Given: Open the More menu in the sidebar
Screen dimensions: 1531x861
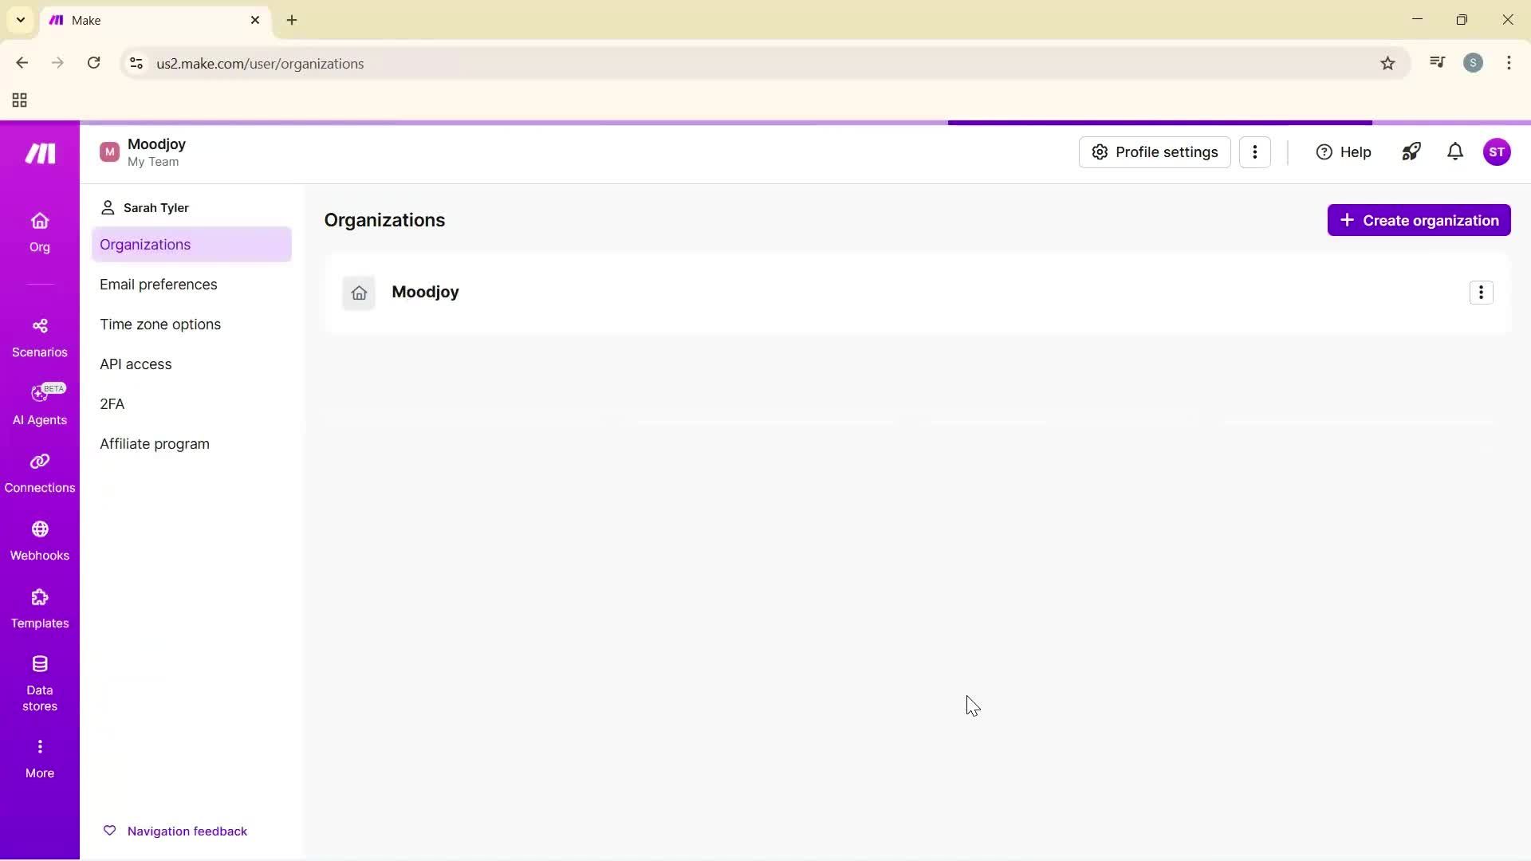Looking at the screenshot, I should click(39, 756).
